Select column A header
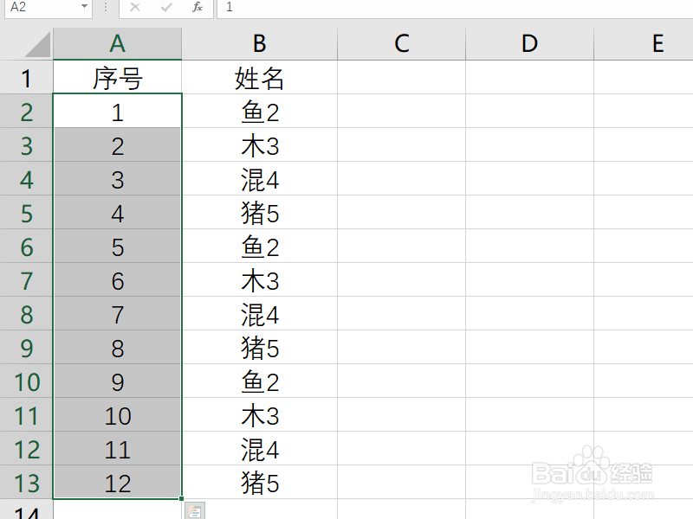The width and height of the screenshot is (693, 519). [x=117, y=44]
